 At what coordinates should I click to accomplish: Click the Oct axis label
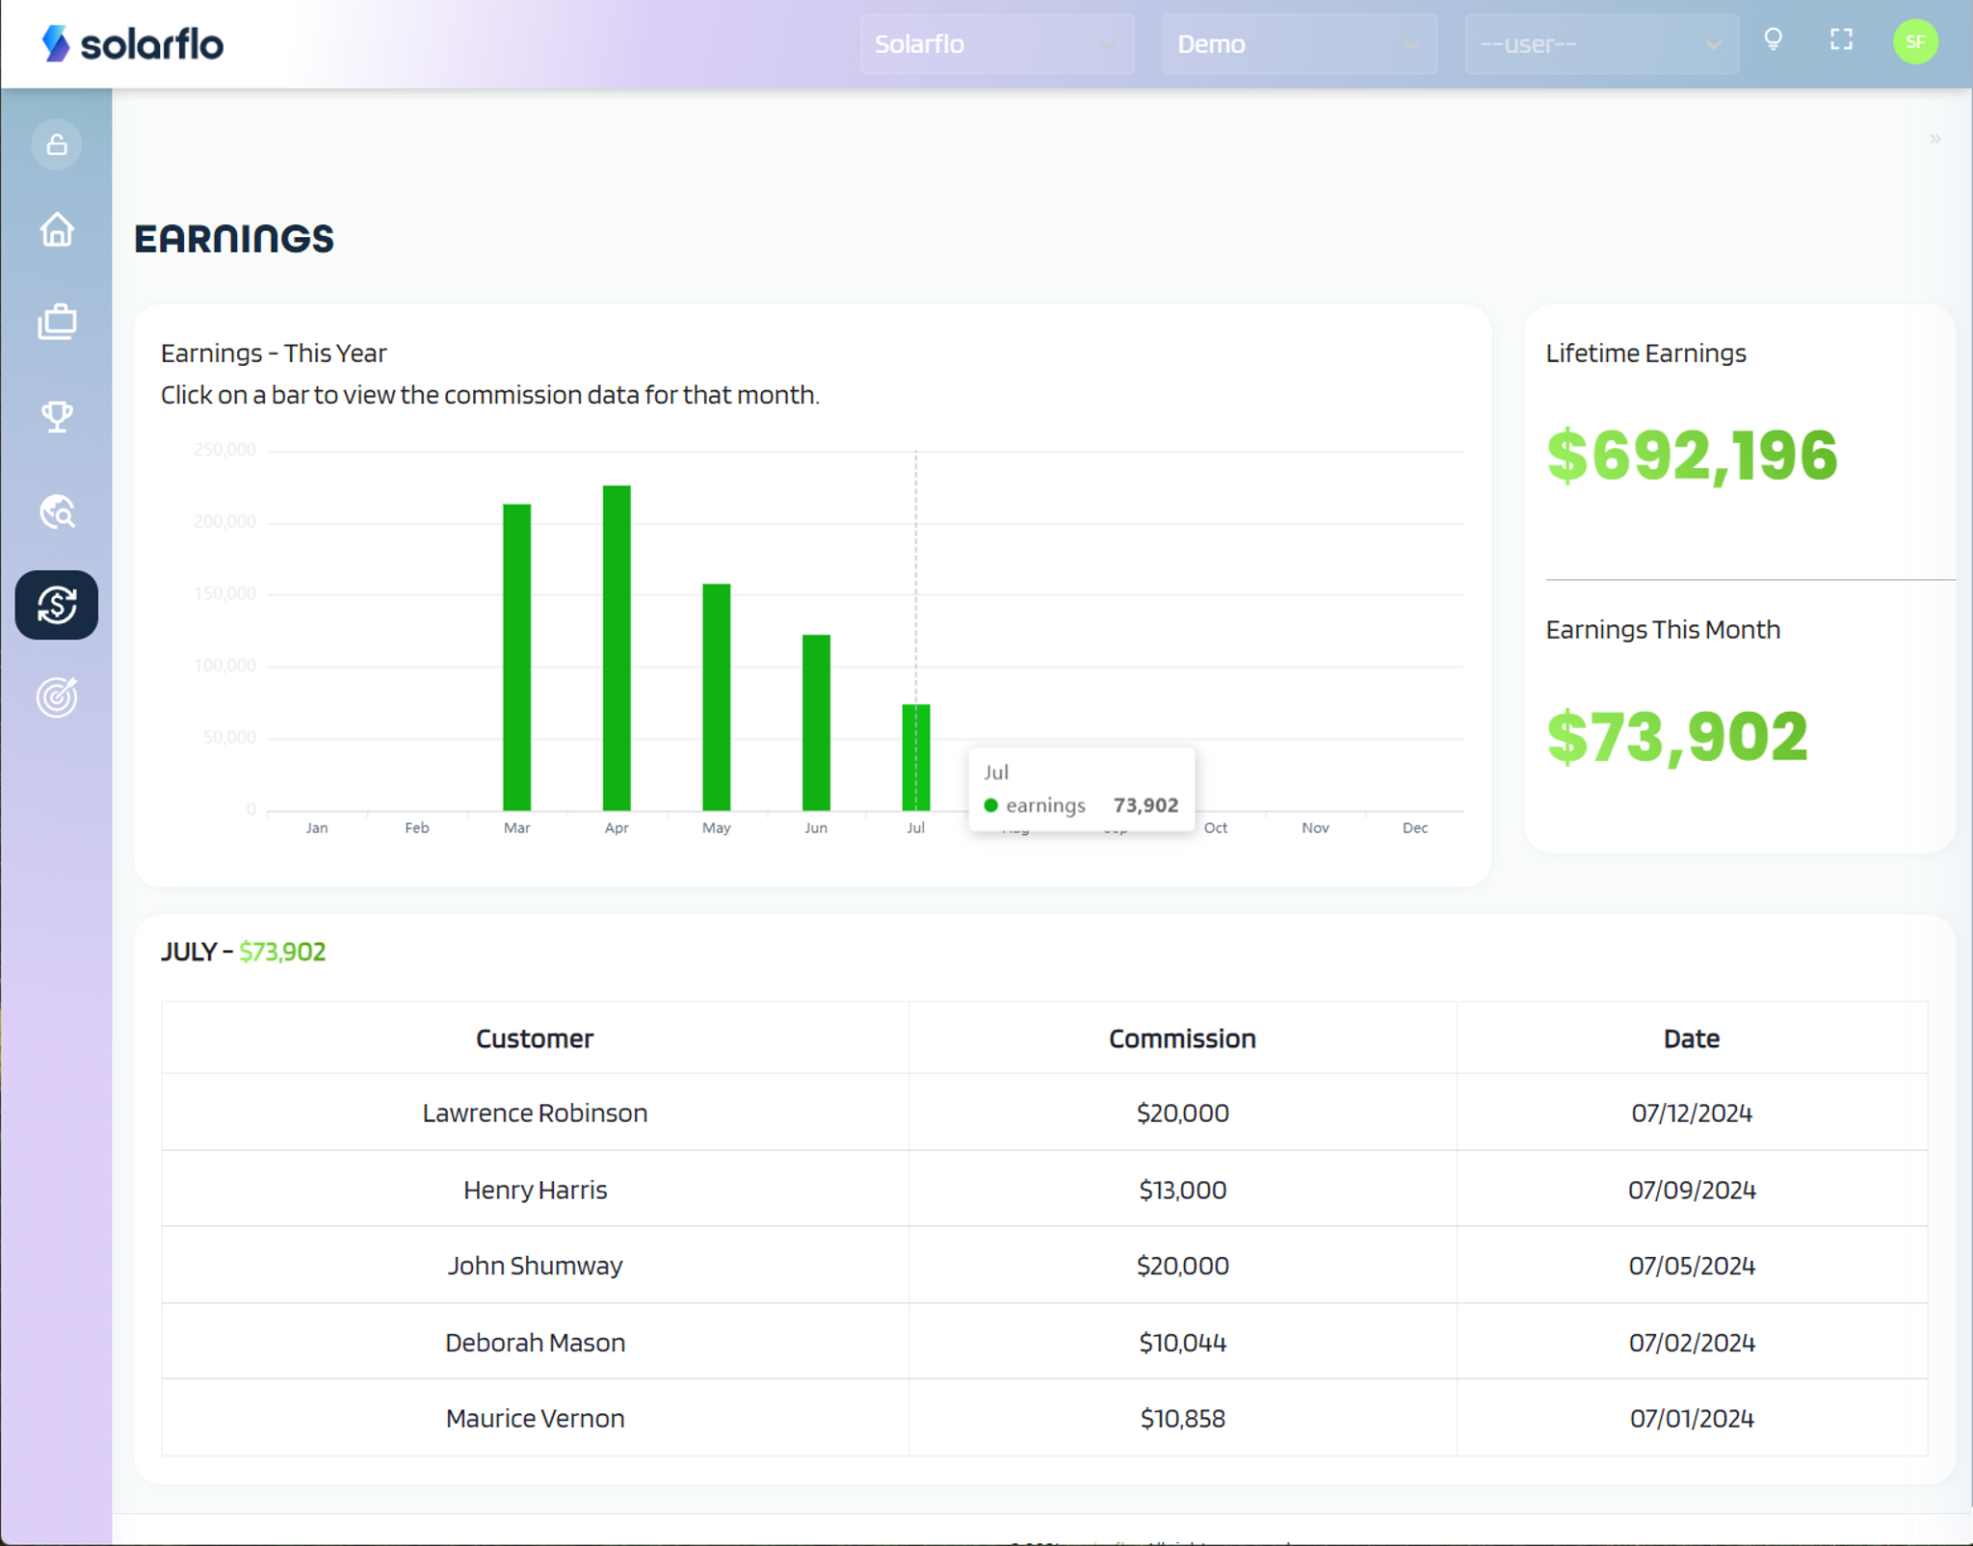1215,827
